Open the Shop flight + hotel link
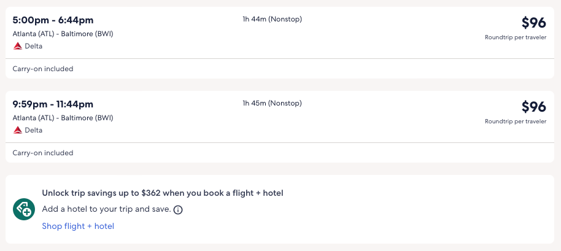561x251 pixels. 78,226
